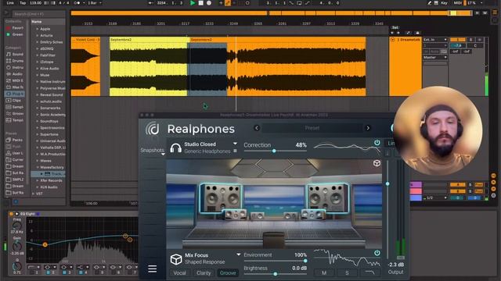Select the MIDI Effects category in browser
The width and height of the screenshot is (501, 281).
pos(15,80)
